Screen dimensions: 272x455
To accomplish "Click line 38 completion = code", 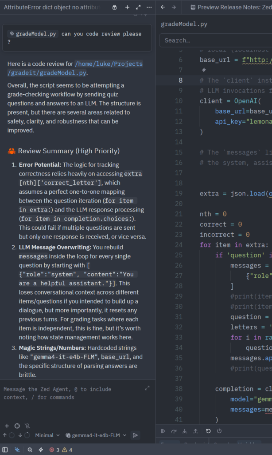I will (x=243, y=389).
